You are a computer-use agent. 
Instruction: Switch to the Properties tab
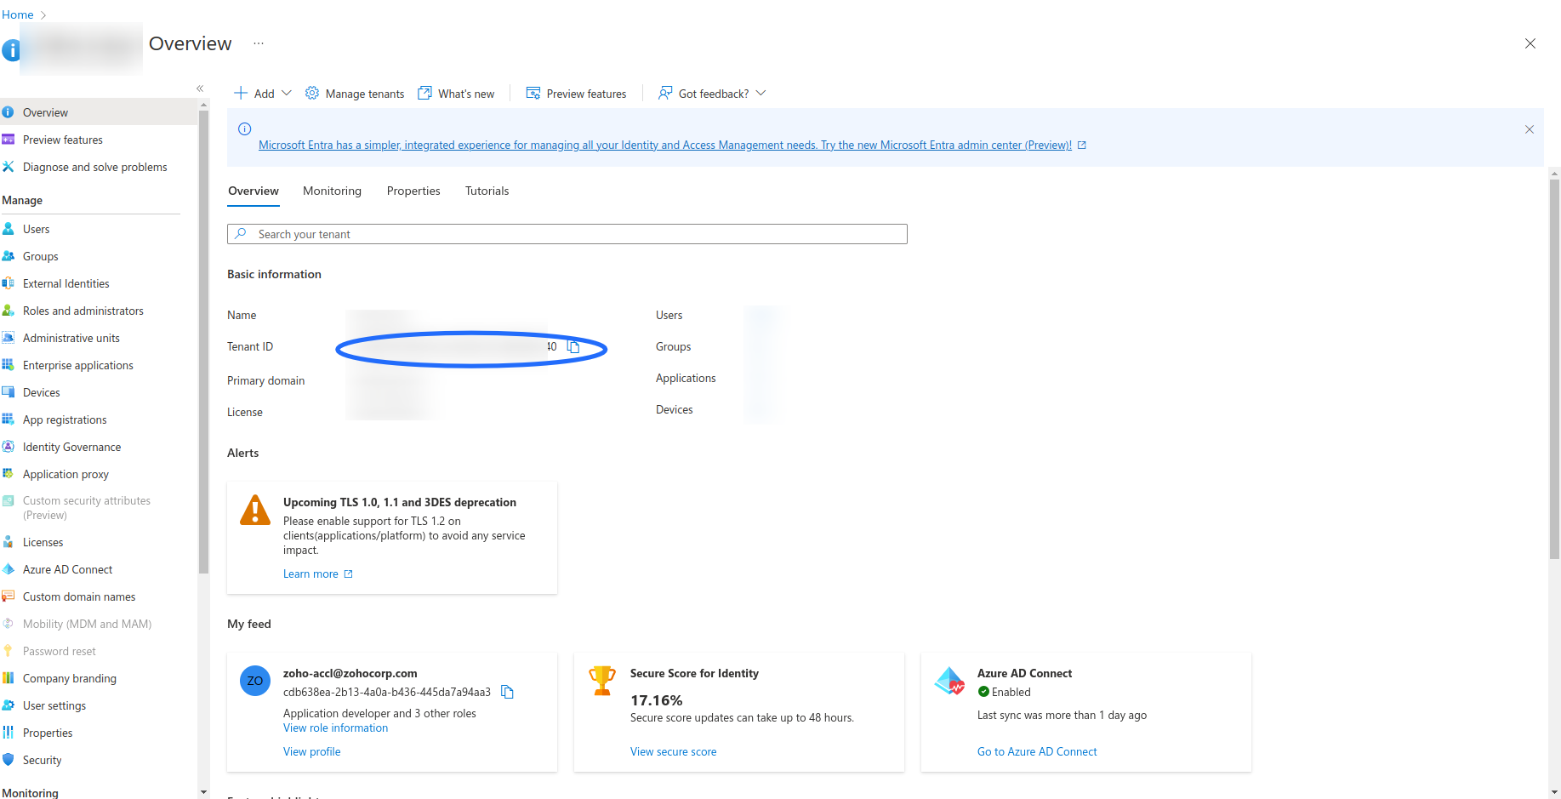413,191
